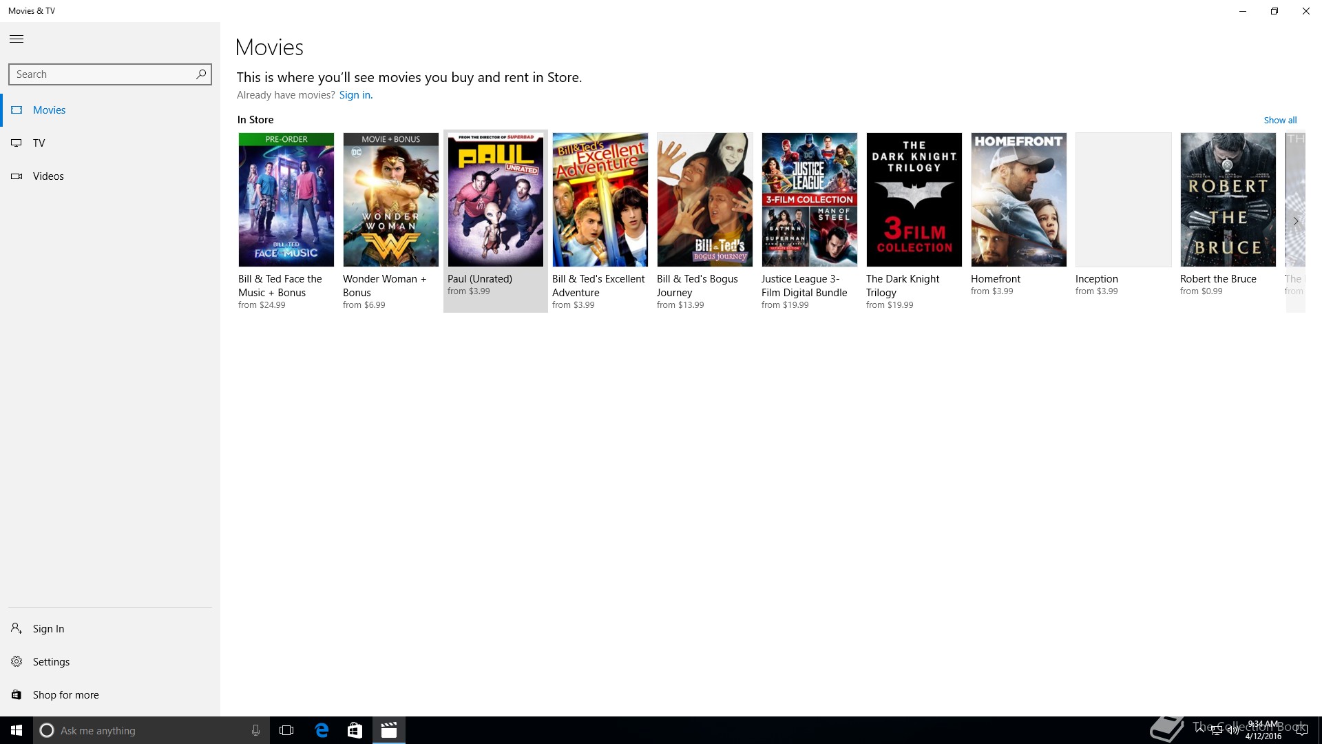The image size is (1322, 744).
Task: Click the Robert the Bruce title text
Action: pos(1218,279)
